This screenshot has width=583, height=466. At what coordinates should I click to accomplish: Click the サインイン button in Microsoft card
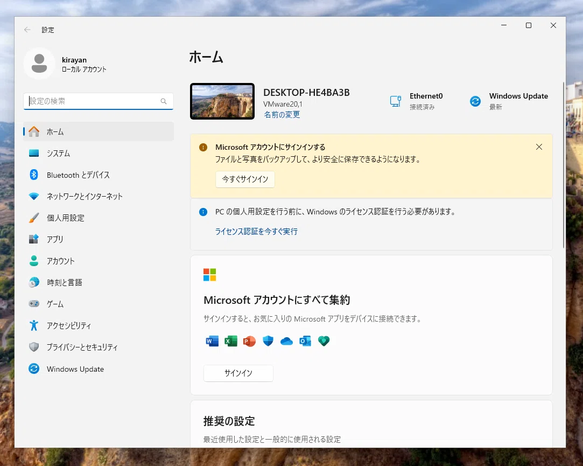(x=238, y=373)
